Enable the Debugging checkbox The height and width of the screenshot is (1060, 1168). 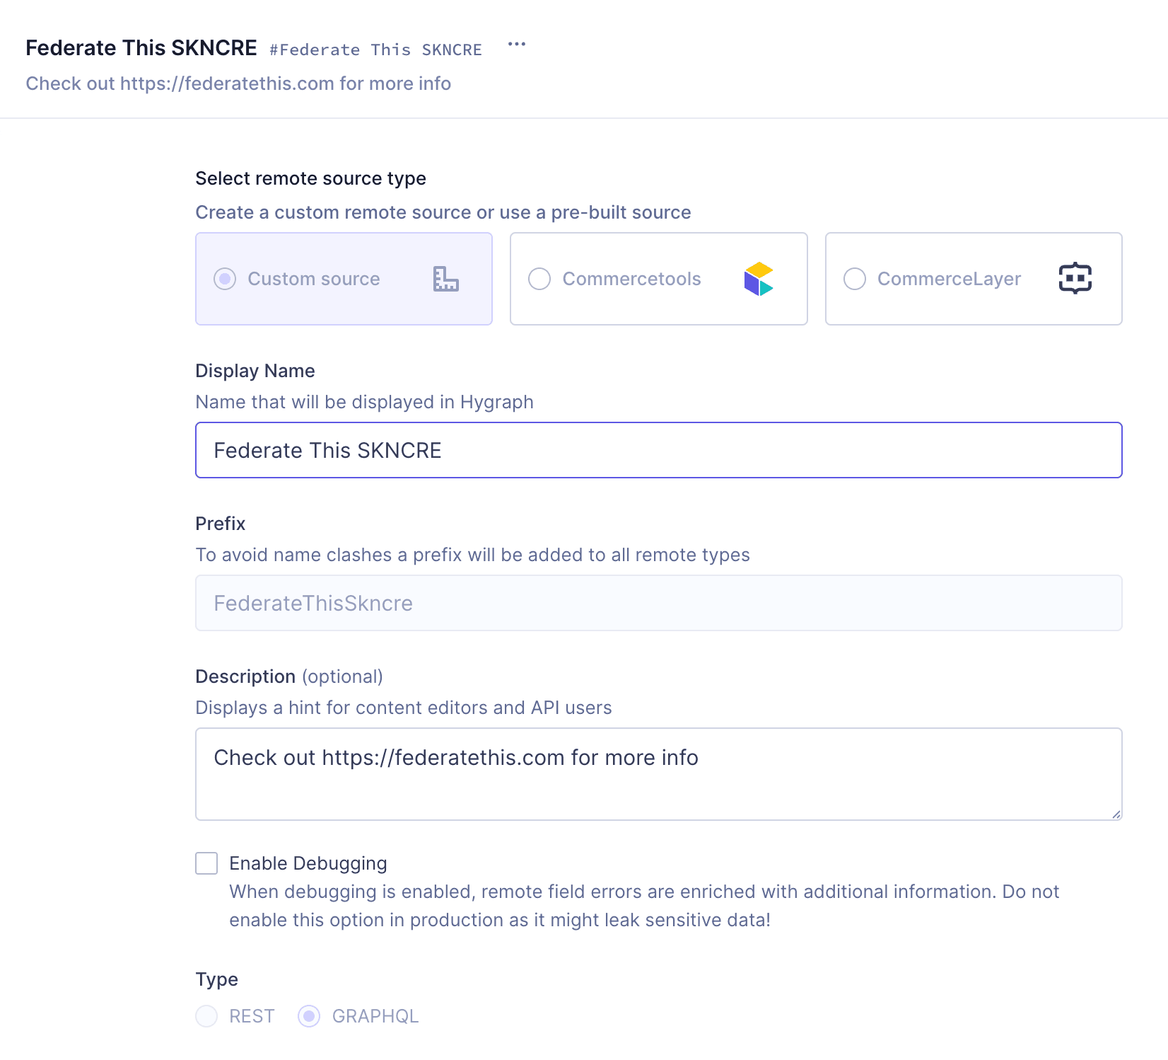click(x=206, y=863)
